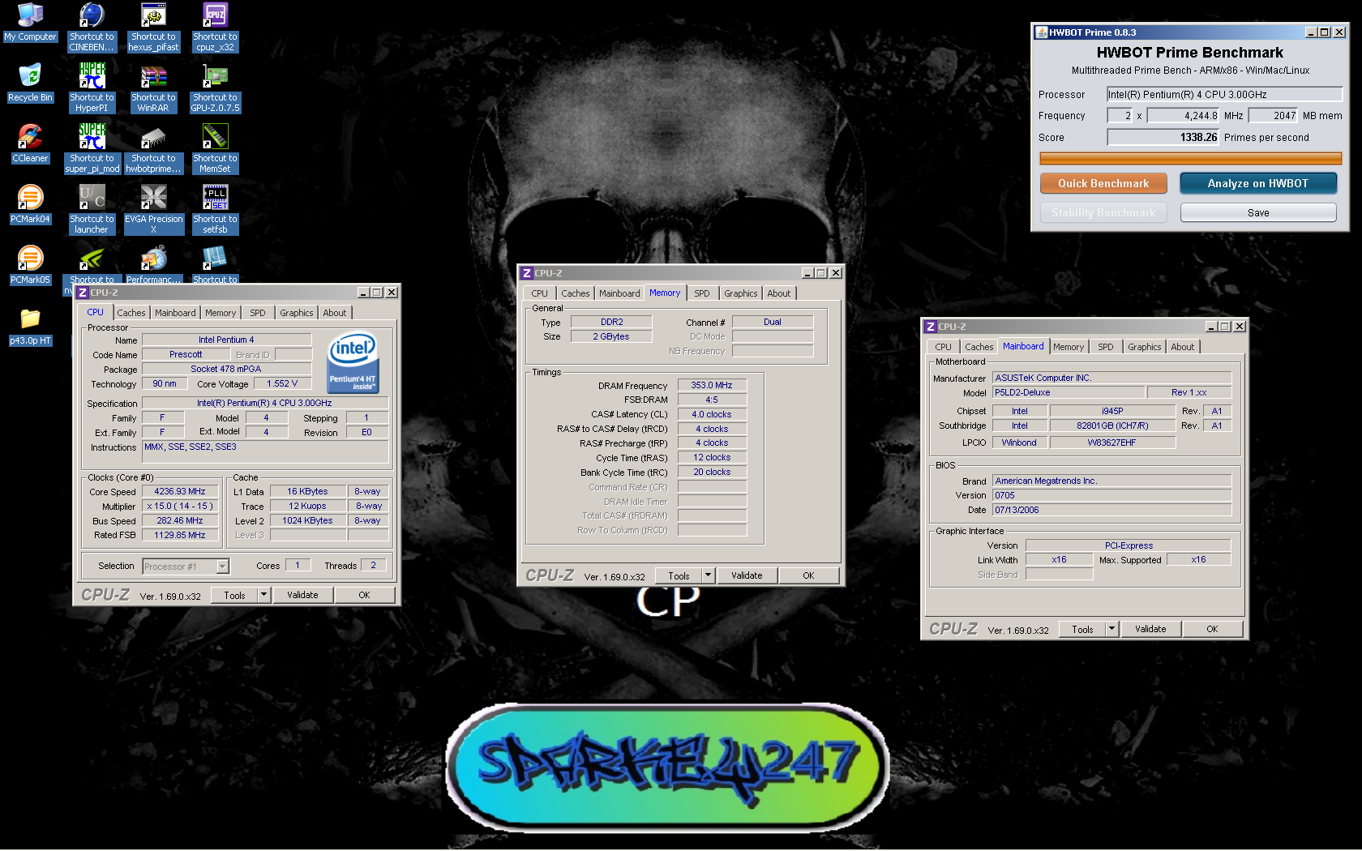Switch to Caches tab in CPU window

(131, 313)
